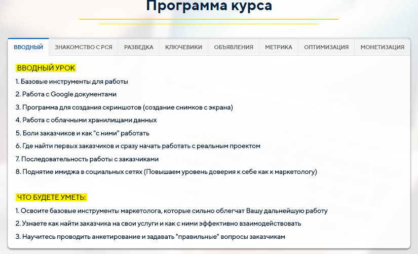Click the Программа курса heading
The image size is (418, 254).
tap(209, 6)
